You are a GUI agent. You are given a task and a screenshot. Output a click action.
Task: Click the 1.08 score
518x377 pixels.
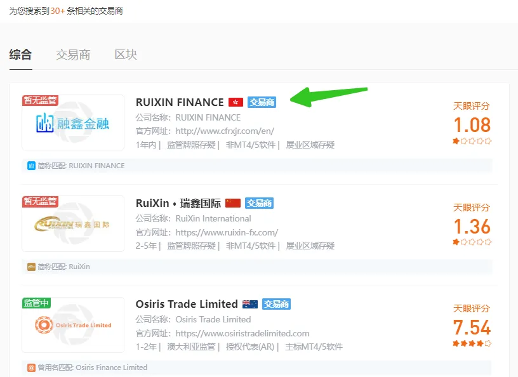472,125
